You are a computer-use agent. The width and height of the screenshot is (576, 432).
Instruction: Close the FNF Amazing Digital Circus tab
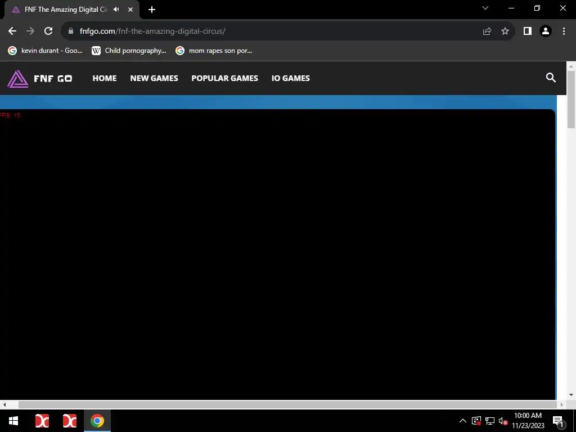[x=130, y=10]
